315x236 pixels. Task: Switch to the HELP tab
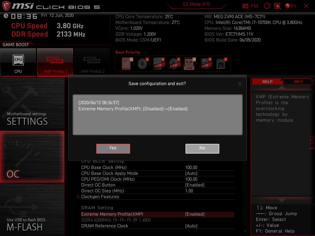[x=267, y=81]
